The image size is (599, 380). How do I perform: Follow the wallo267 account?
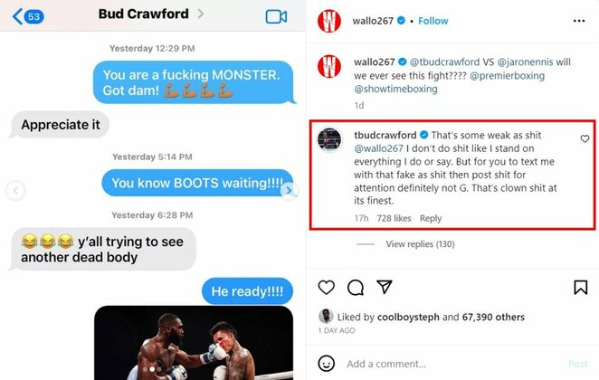pos(433,21)
